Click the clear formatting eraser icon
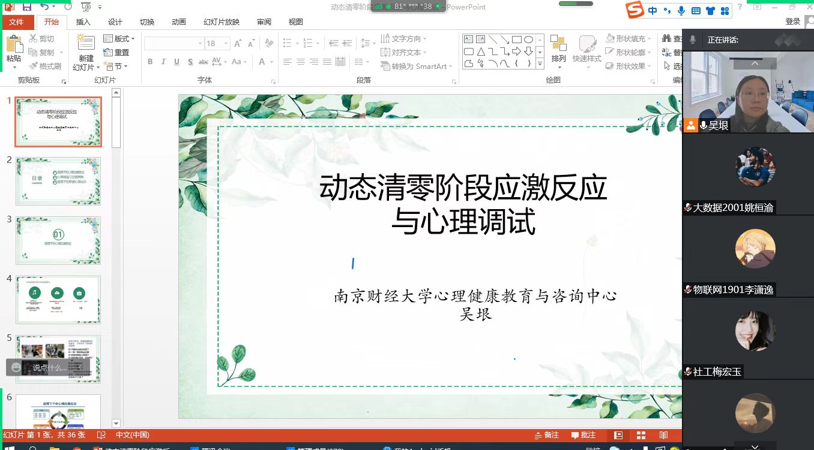The image size is (814, 450). coord(270,44)
